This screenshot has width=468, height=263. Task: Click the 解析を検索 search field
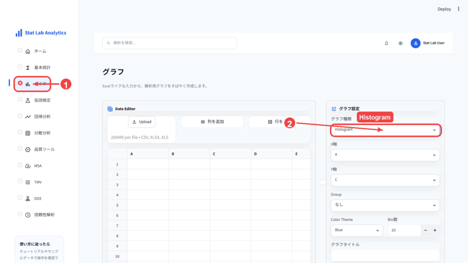pyautogui.click(x=170, y=43)
